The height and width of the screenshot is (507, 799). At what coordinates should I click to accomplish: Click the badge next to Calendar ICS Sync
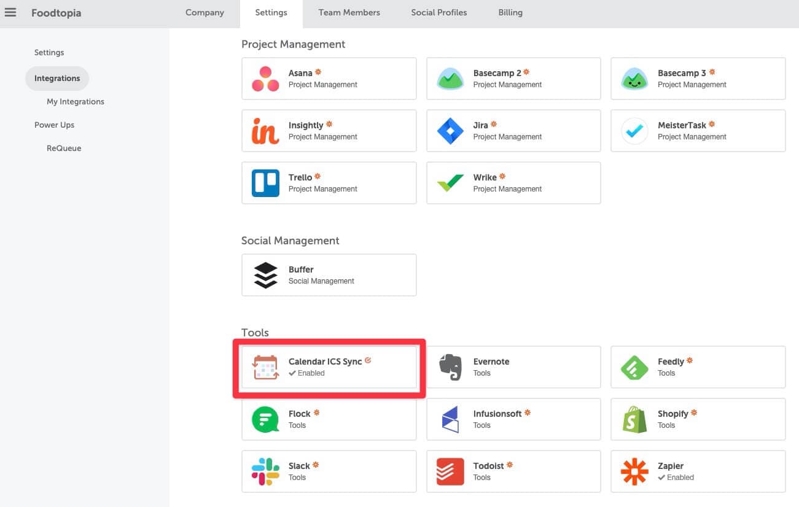pos(368,360)
